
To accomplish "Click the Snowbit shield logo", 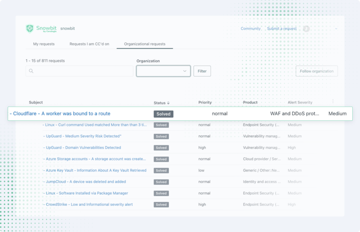I will [x=30, y=29].
